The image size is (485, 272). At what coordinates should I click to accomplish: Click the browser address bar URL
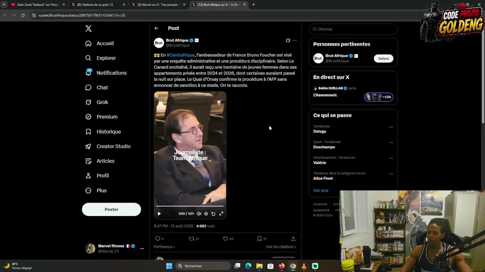[x=82, y=15]
